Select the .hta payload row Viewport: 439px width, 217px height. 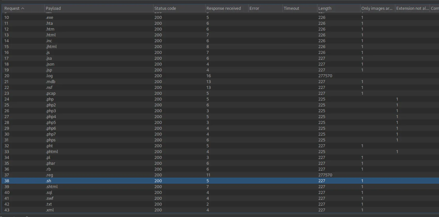click(220, 23)
